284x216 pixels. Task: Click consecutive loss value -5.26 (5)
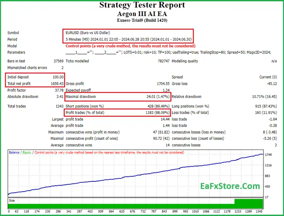point(270,139)
